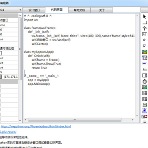Pick the 字 label component icon
Image resolution: width=148 pixels, height=148 pixels.
[144, 28]
